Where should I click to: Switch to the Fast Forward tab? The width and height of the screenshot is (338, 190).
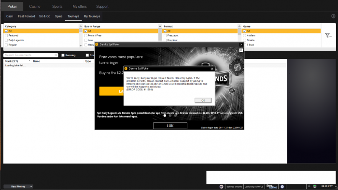(27, 16)
